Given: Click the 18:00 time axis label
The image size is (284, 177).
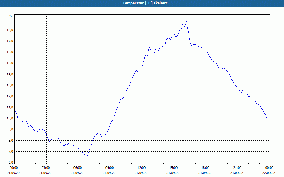Looking at the screenshot, I should pos(206,168).
